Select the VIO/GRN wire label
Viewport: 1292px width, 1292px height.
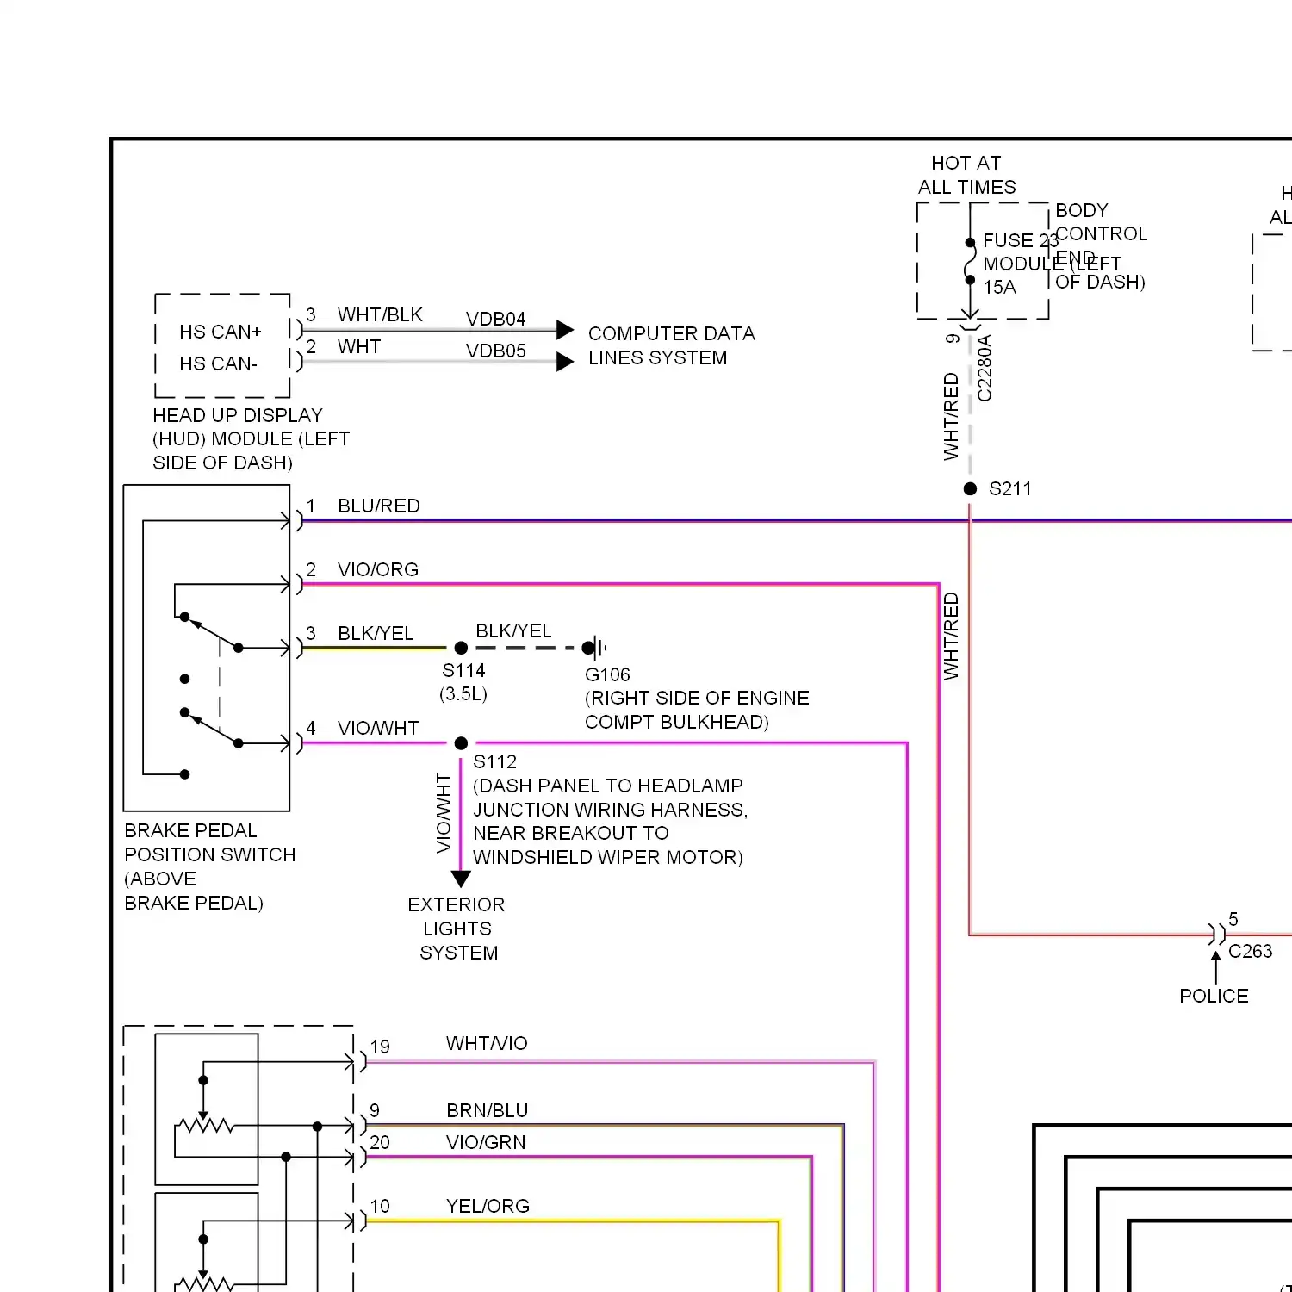pyautogui.click(x=486, y=1142)
